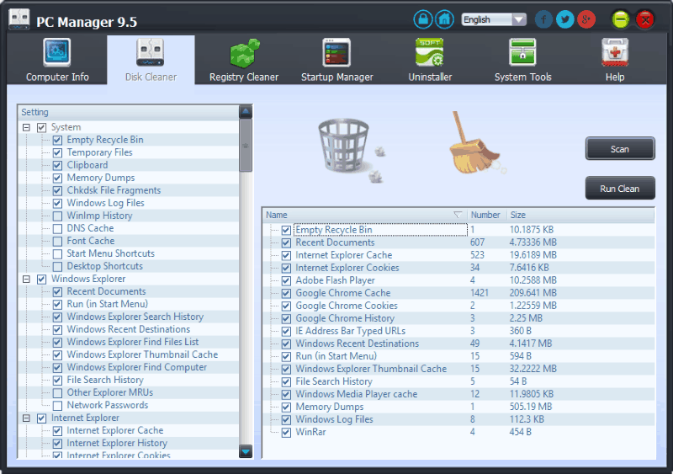Collapse the System tree group
Image resolution: width=673 pixels, height=474 pixels.
pyautogui.click(x=27, y=128)
